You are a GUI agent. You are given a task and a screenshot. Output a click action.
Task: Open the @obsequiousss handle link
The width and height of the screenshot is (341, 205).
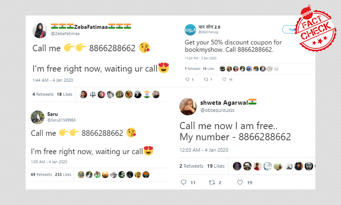[x=217, y=110]
